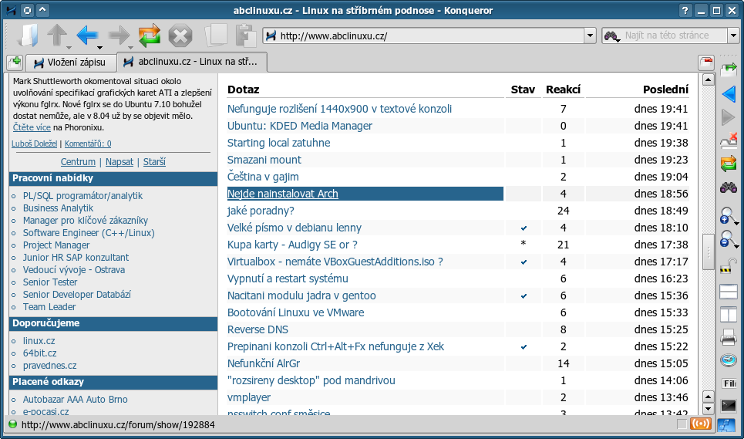Toggle the small status bar link-view checkbox
This screenshot has height=439, width=744.
tap(682, 424)
